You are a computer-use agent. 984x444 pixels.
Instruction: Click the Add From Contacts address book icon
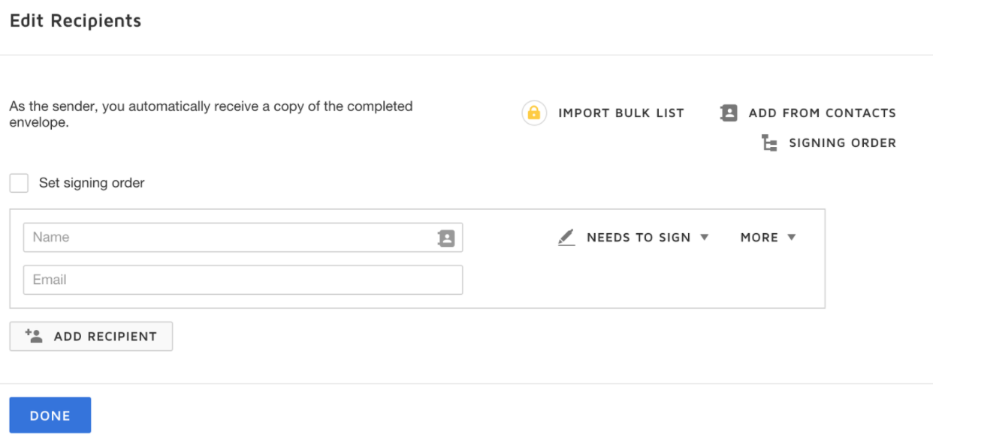pyautogui.click(x=729, y=113)
